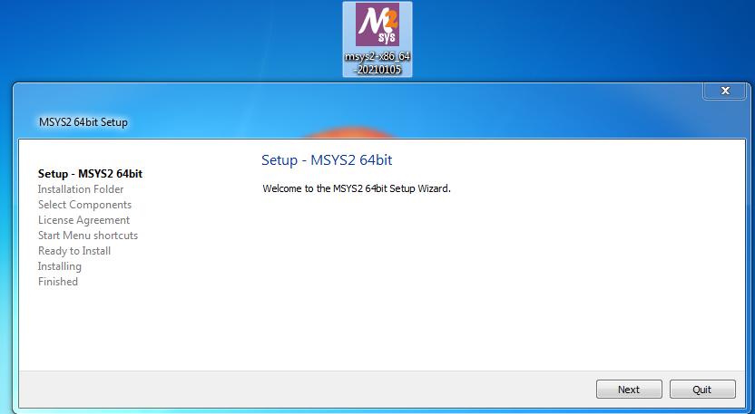
Task: Close the MSYS2 Setup window
Action: pos(725,91)
